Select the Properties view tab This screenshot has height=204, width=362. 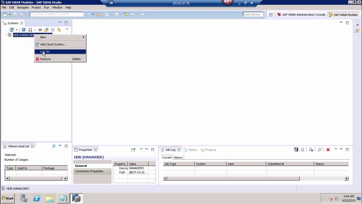pos(85,150)
